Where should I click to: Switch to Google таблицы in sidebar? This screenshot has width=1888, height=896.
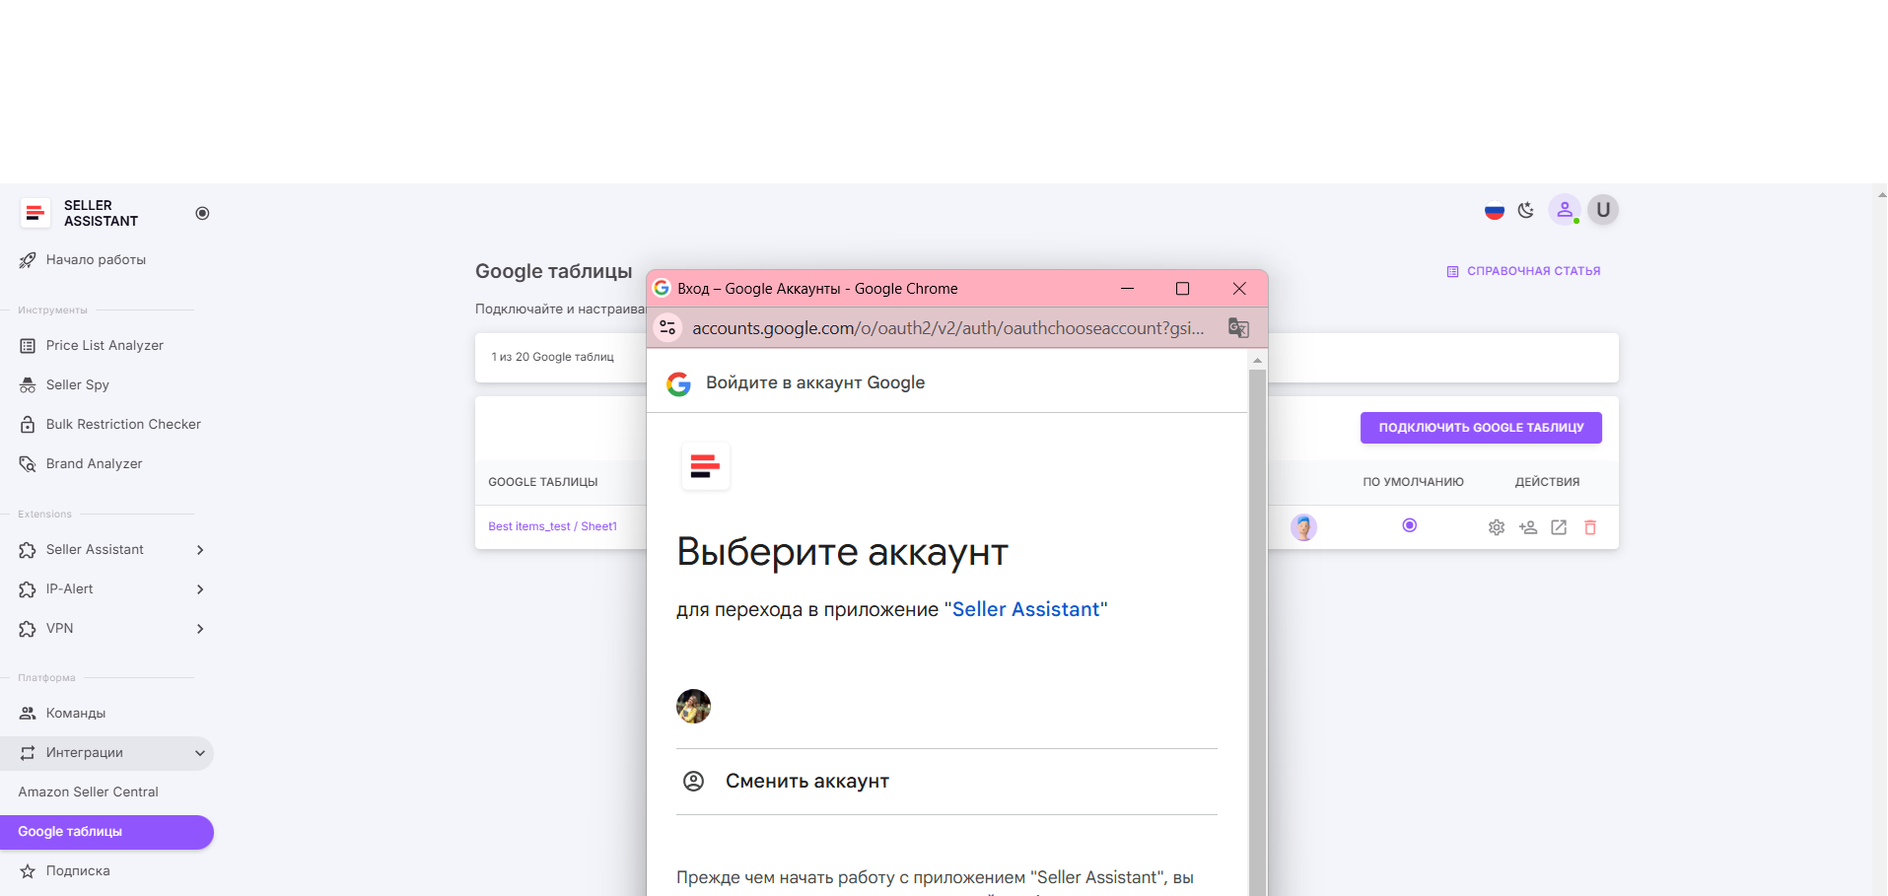[69, 831]
